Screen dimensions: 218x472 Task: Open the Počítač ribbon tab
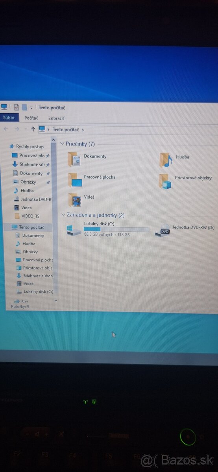(x=31, y=118)
